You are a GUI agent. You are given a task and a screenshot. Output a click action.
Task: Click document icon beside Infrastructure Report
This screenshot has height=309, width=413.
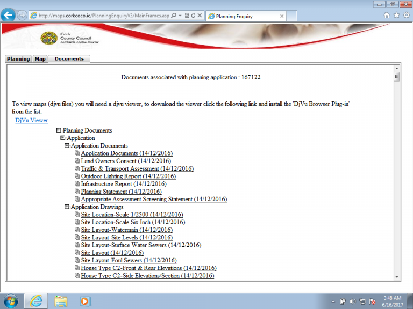coord(77,183)
